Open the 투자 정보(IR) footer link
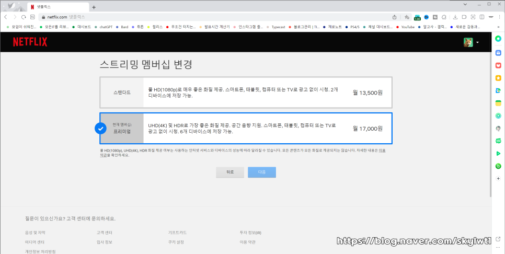505x254 pixels. [250, 233]
